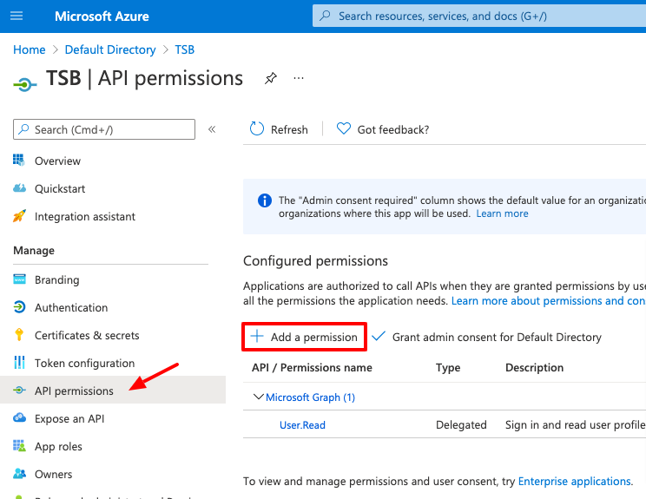Focus the sidebar Search (Cmd+/) box
The height and width of the screenshot is (499, 646).
[104, 129]
